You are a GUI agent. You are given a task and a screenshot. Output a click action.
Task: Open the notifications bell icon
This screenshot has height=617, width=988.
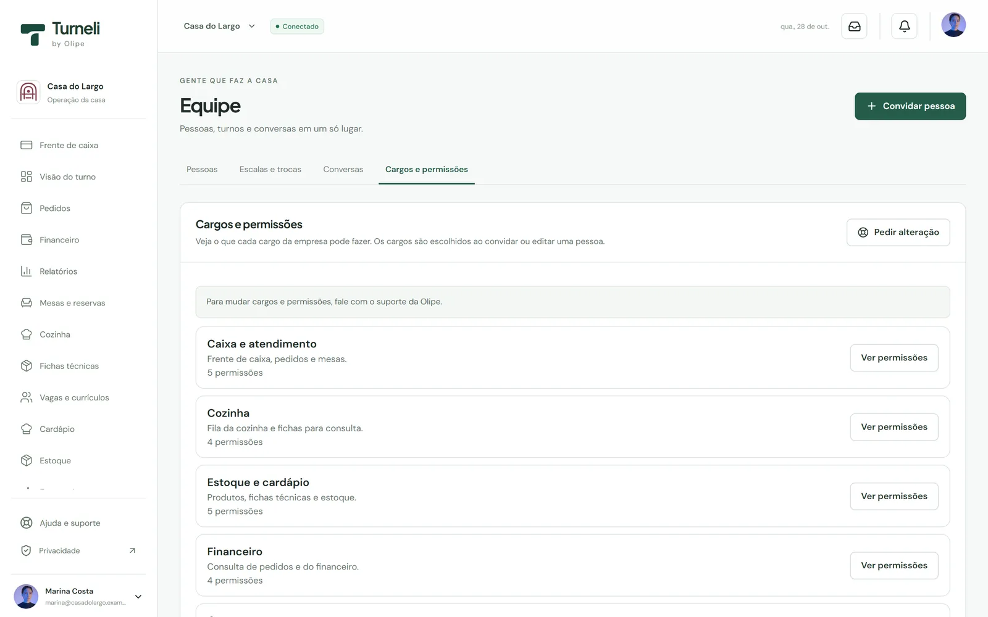[x=905, y=26]
